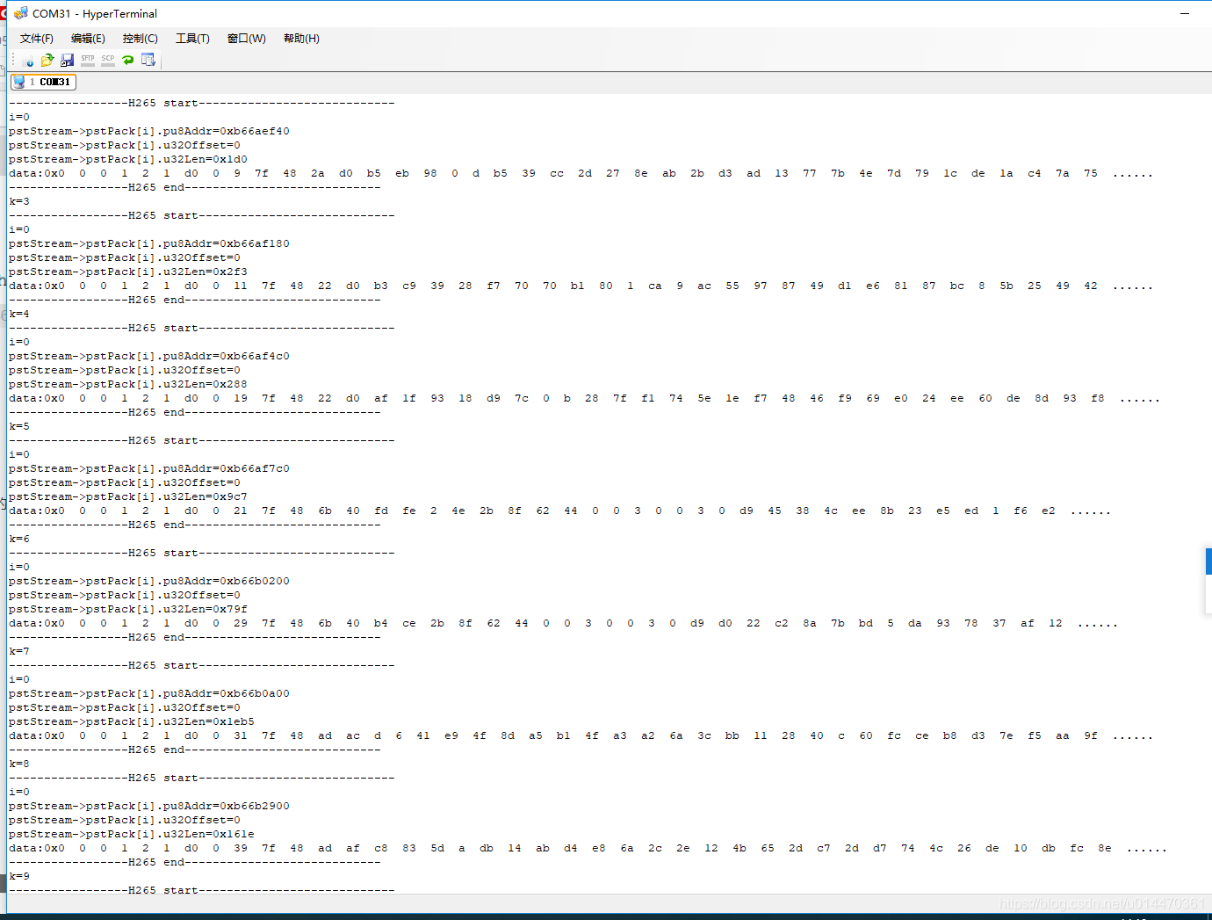Click the text k=8
Viewport: 1212px width, 920px height.
click(x=19, y=764)
